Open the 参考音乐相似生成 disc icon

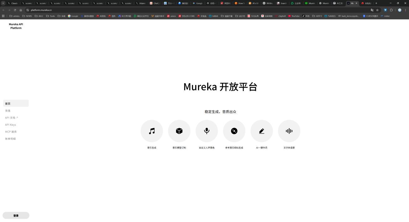tap(234, 131)
